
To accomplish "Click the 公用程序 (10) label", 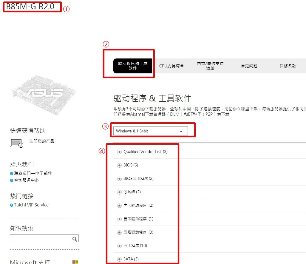I will click(x=135, y=246).
